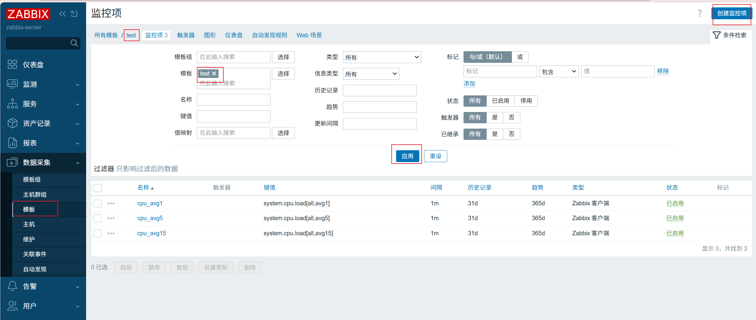Click the 名称 filter input field
Viewport: 756px width, 320px height.
click(233, 100)
